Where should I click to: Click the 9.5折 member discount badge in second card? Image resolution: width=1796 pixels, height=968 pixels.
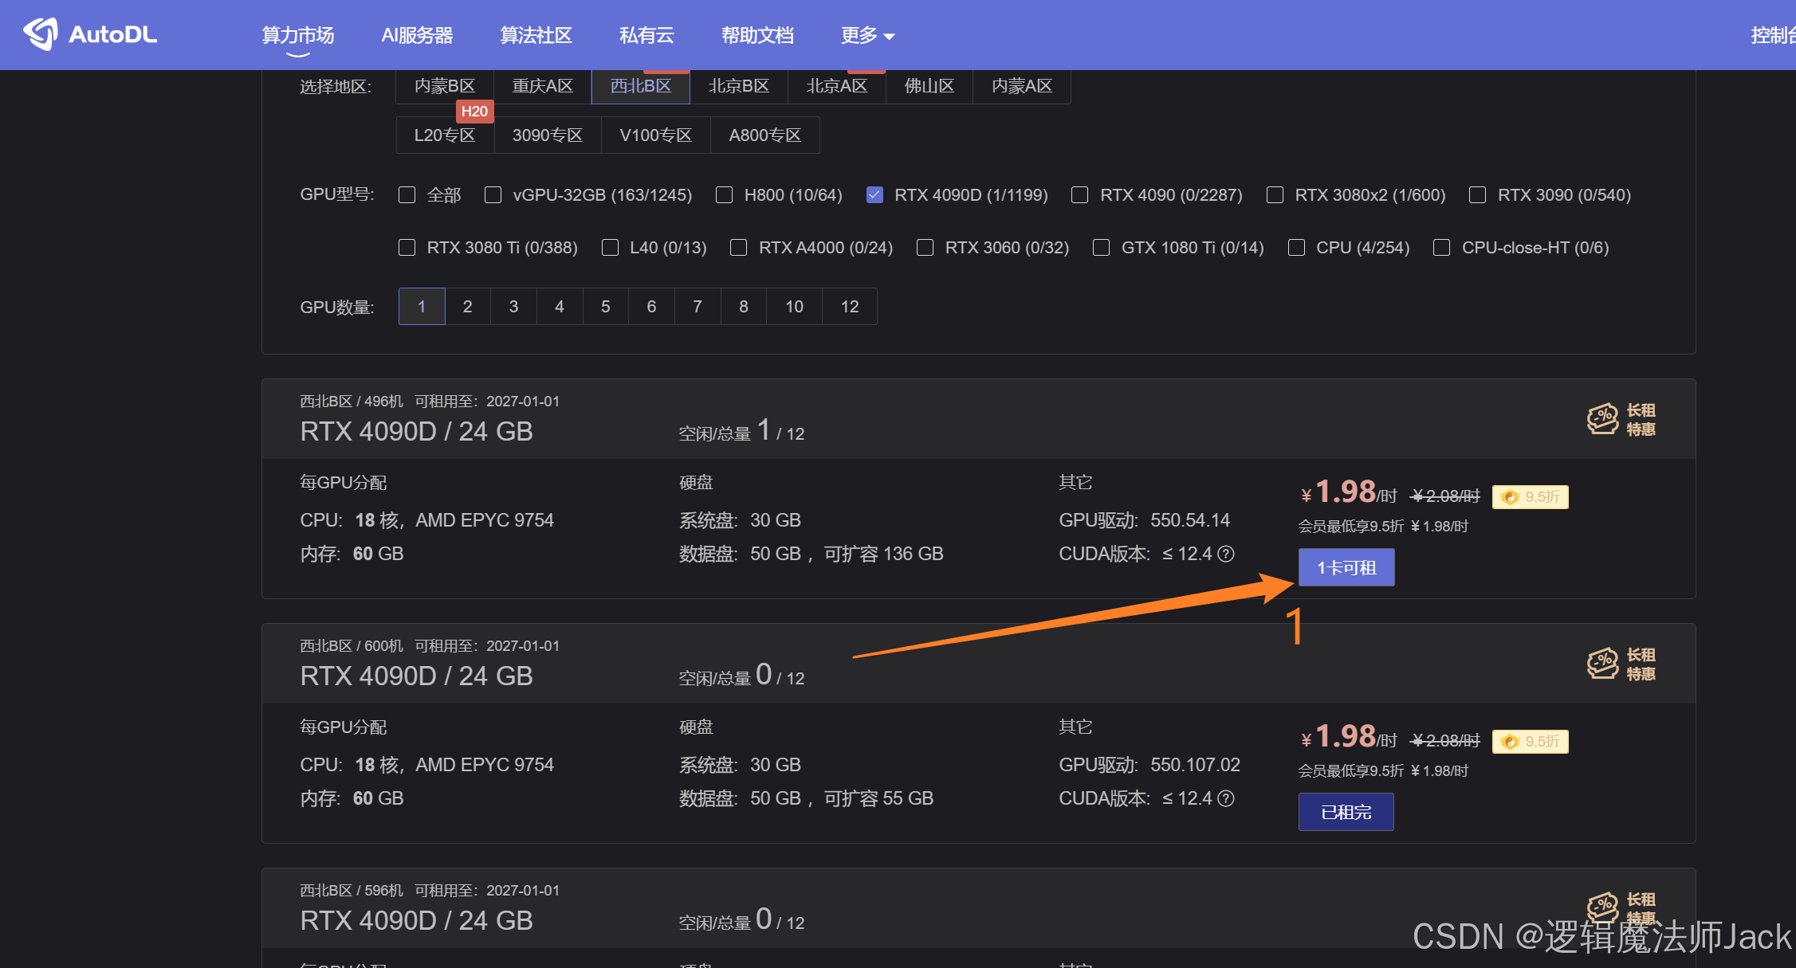tap(1530, 742)
